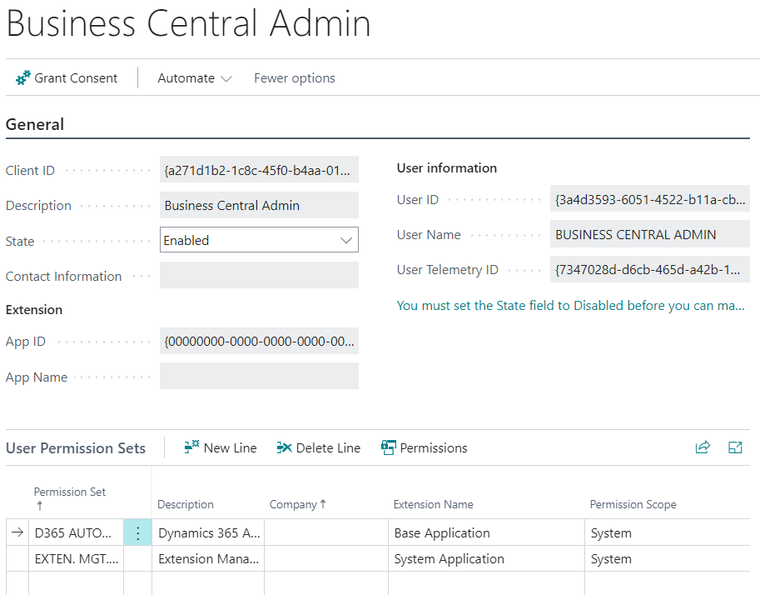Screen dimensions: 760x595
Task: Sort by the Permission Set column header
Action: coord(70,492)
